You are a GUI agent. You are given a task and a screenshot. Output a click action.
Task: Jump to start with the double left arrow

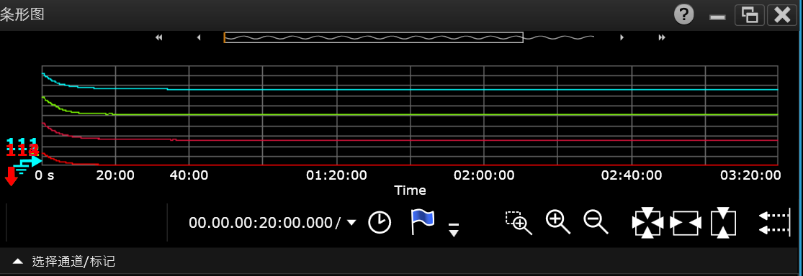pos(158,37)
